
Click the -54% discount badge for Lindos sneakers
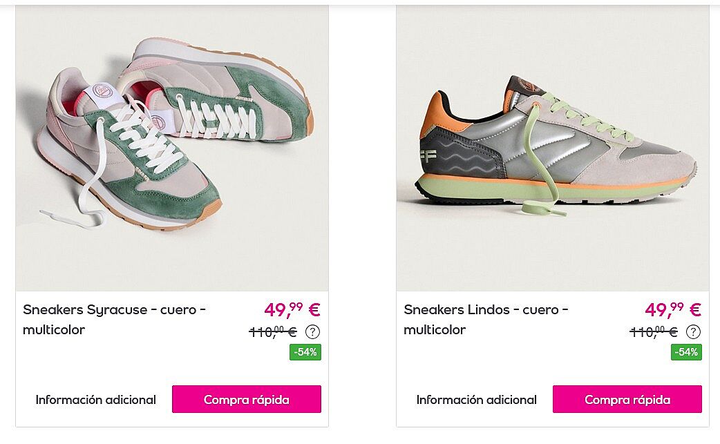[686, 352]
